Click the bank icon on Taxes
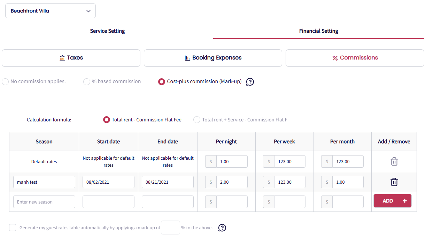Screen dimensions: 426x247 [x=62, y=58]
